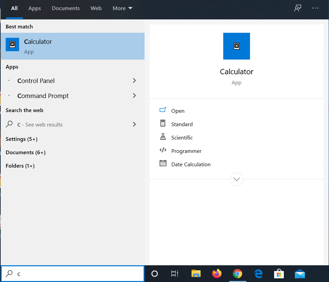Switch to the Web tab
329x282 pixels.
(x=96, y=8)
